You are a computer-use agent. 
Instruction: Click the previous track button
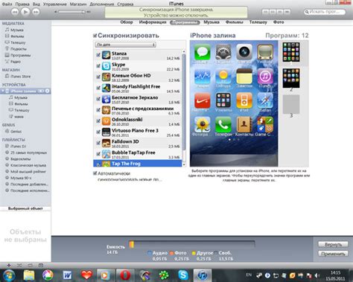15,12
